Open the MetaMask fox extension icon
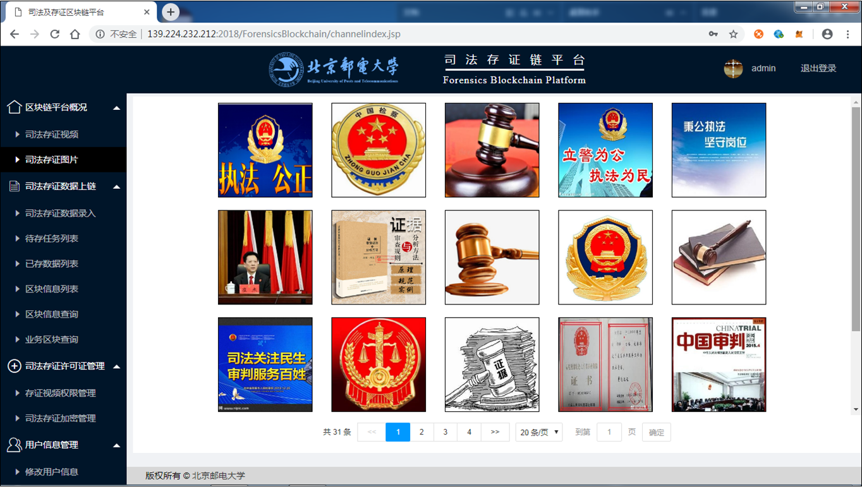Viewport: 862px width, 487px height. click(799, 34)
